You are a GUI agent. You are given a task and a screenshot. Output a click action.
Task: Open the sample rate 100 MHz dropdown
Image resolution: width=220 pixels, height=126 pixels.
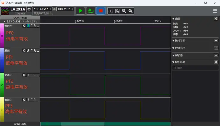coord(73,9)
